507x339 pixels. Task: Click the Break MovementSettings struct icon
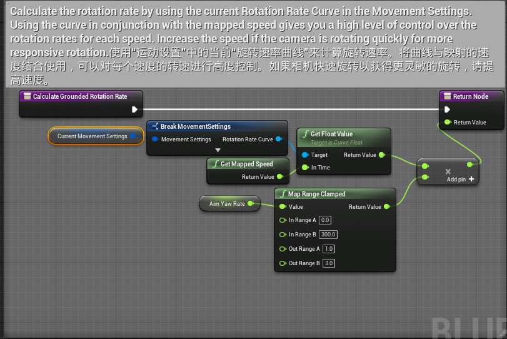[154, 126]
